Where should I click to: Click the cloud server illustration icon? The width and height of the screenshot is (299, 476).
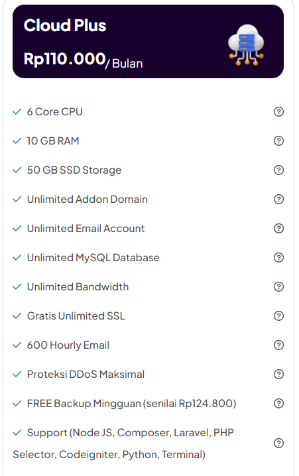click(x=246, y=45)
